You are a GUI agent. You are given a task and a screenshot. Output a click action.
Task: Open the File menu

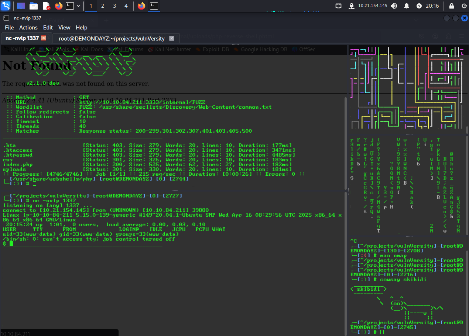point(9,28)
